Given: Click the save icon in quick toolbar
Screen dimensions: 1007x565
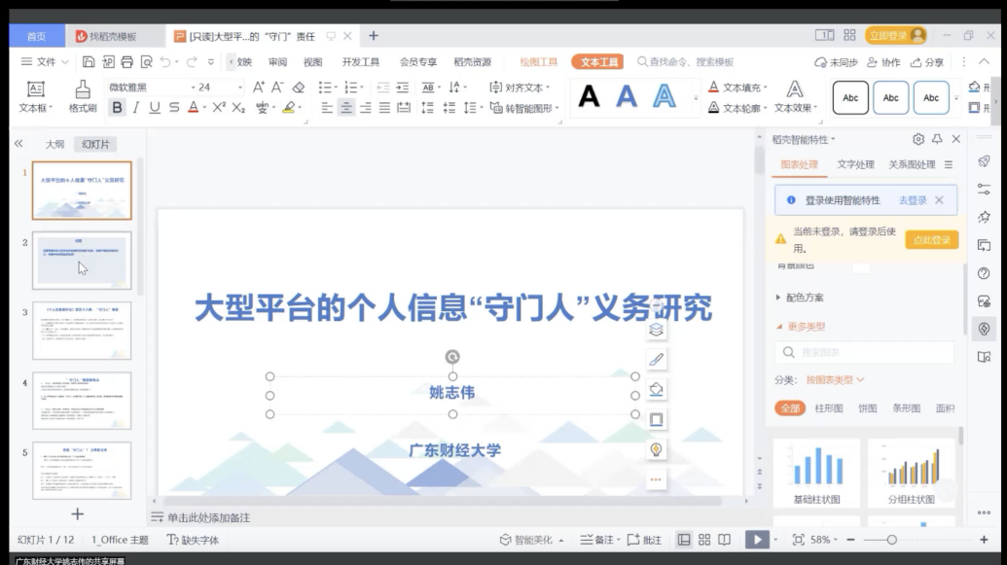Looking at the screenshot, I should [89, 62].
